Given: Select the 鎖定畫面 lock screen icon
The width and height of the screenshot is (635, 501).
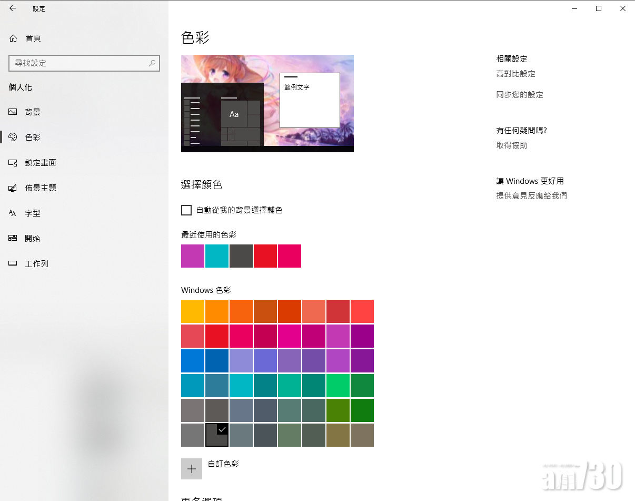Looking at the screenshot, I should coord(13,163).
